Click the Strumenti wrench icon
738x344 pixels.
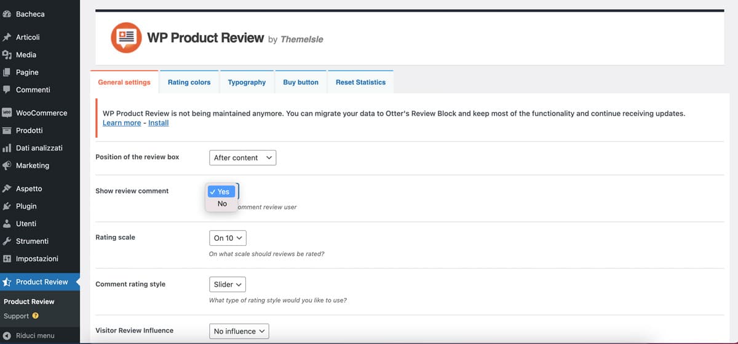pos(7,241)
